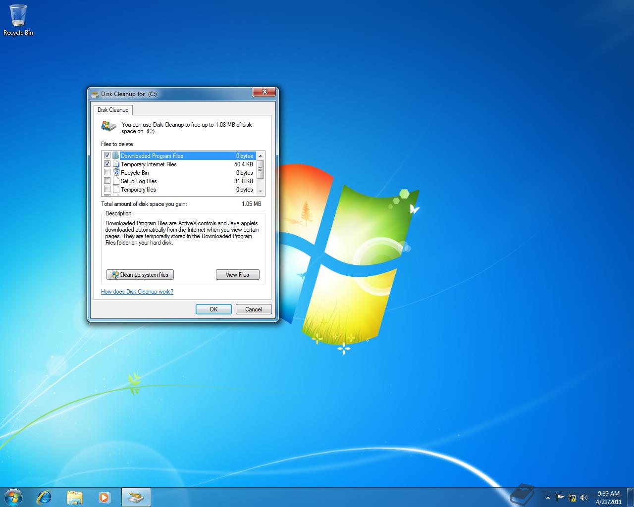Click the files list scrollbar thumb
Screen dimensions: 634x507
(261, 169)
